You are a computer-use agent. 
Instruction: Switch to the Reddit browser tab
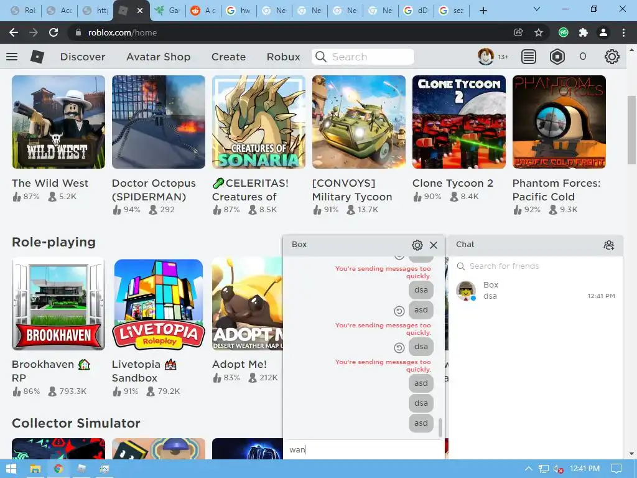(x=203, y=11)
